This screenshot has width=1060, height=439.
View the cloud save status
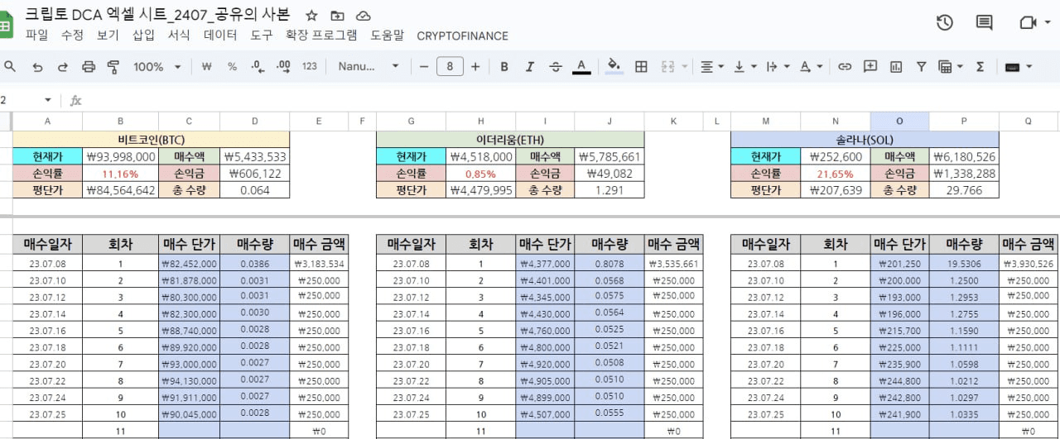click(363, 16)
